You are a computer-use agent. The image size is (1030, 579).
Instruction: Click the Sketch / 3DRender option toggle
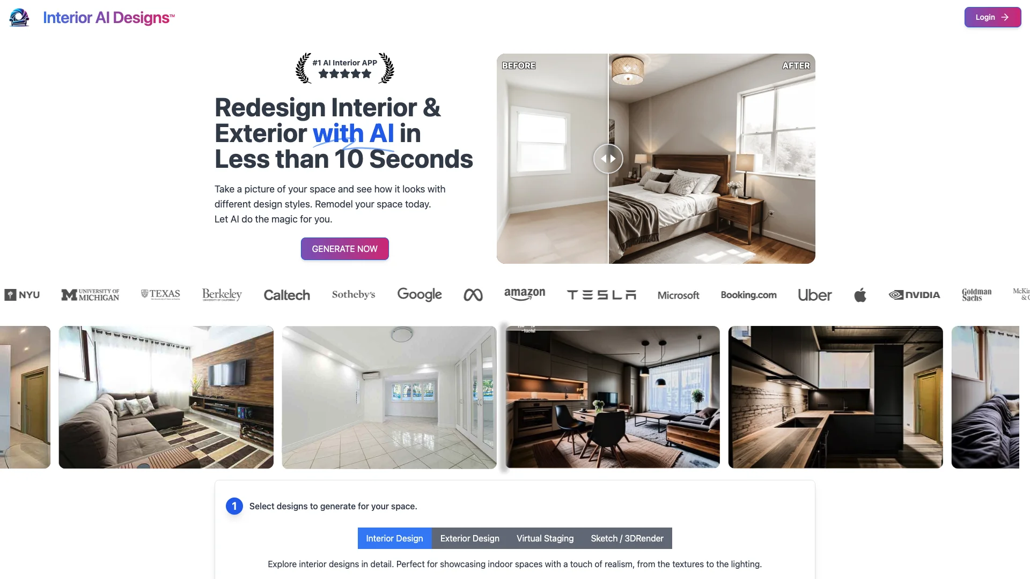(627, 538)
